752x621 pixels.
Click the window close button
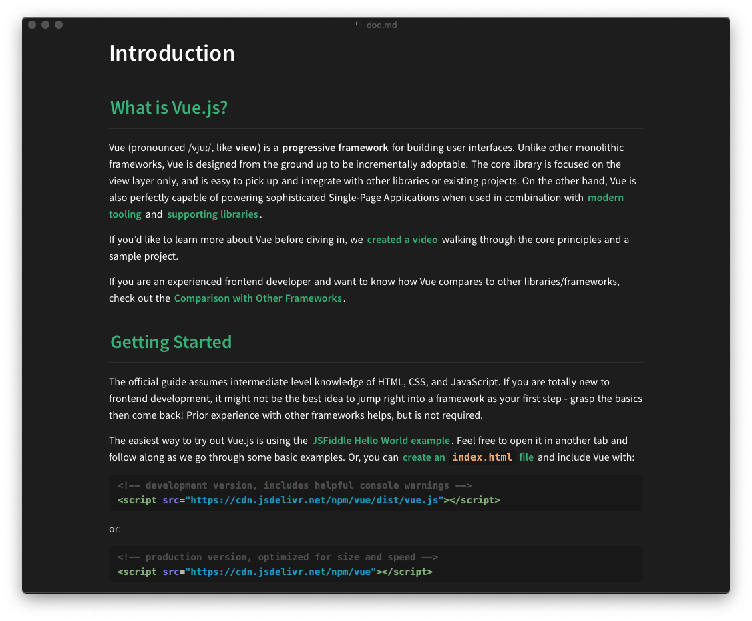point(32,25)
